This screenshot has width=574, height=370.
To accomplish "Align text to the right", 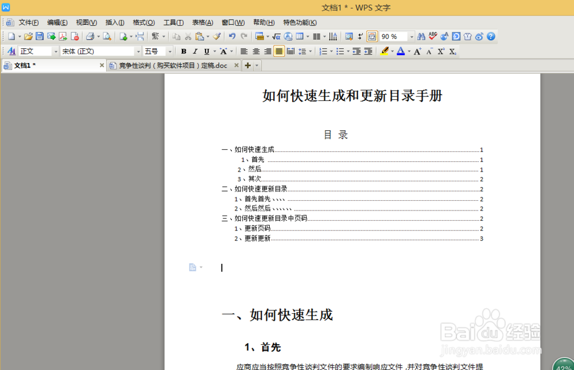I will point(267,52).
